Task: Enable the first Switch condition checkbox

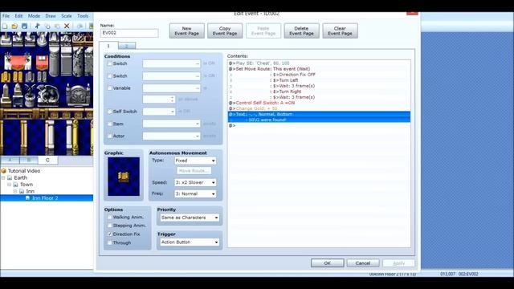Action: click(109, 63)
